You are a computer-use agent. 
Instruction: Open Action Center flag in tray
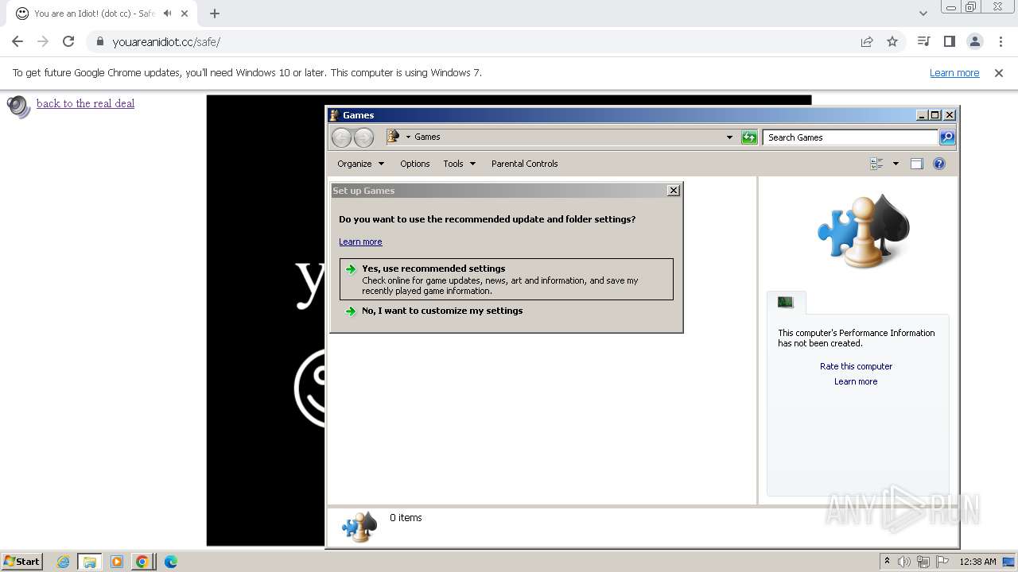pos(942,562)
